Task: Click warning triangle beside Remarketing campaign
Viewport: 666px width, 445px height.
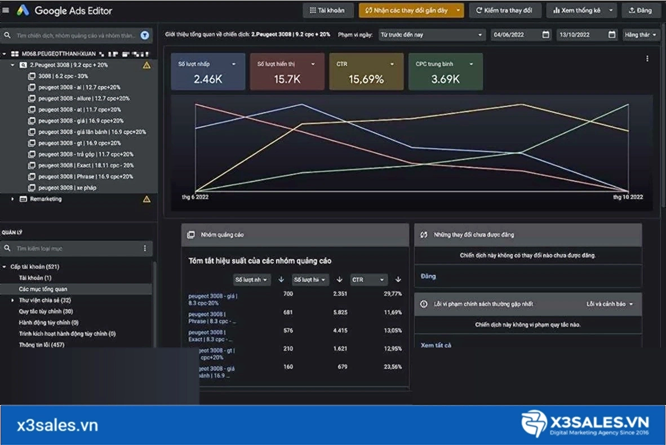Action: pyautogui.click(x=146, y=199)
